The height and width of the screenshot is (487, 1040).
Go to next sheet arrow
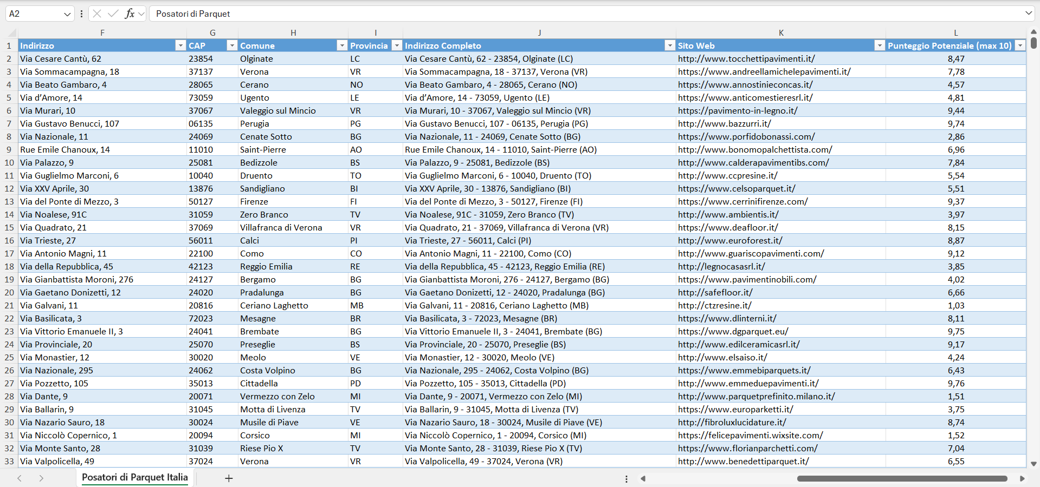[x=41, y=478]
